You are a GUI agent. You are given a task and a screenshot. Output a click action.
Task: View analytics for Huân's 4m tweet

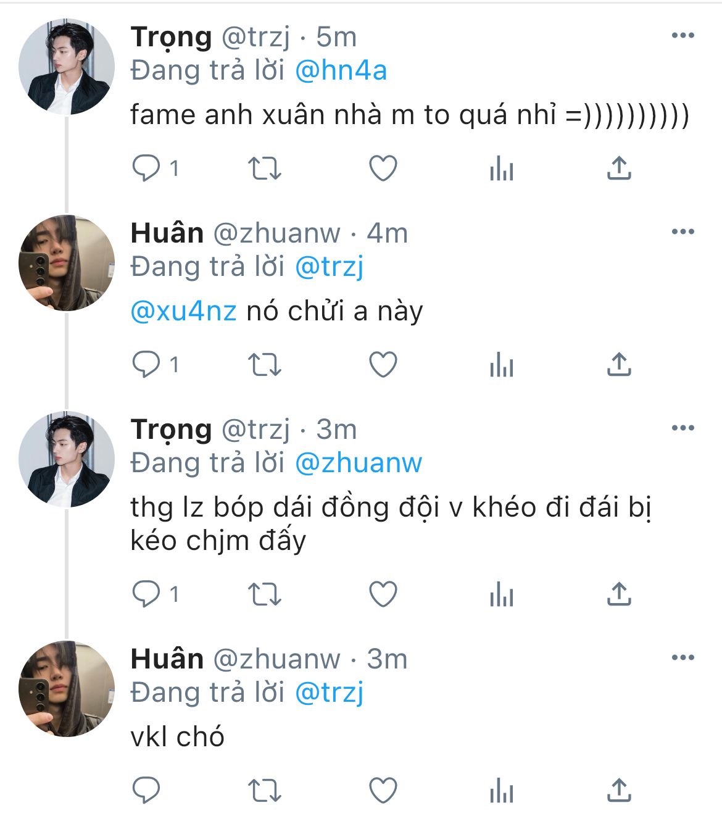coord(501,365)
